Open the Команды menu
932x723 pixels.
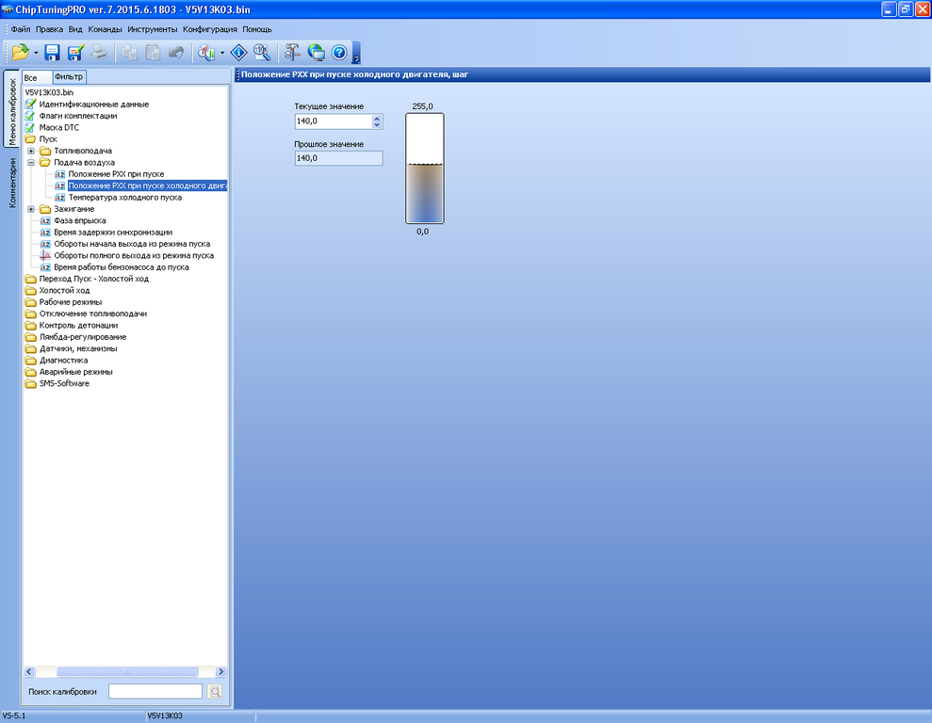coord(105,29)
